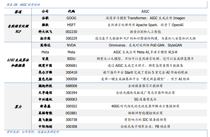Click stock code '300738'
This screenshot has width=210, height=137.
71,120
